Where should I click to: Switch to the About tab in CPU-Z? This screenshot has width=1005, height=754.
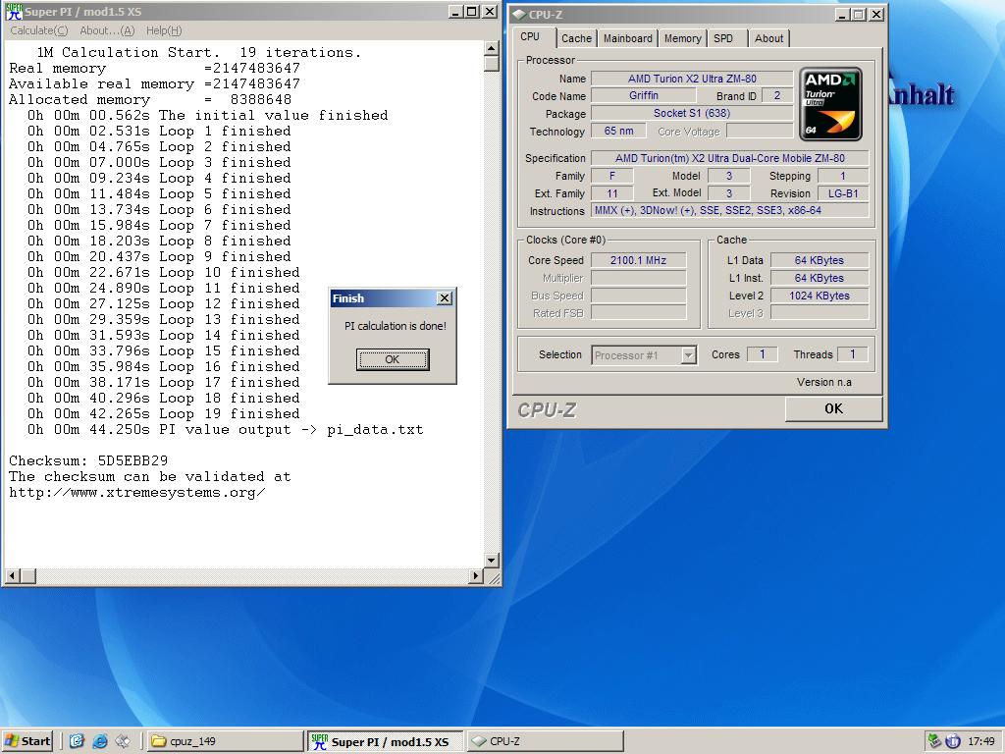tap(768, 38)
